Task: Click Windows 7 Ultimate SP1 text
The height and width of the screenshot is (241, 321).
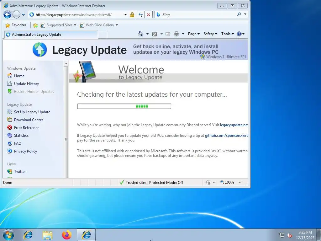Action: pos(226,57)
